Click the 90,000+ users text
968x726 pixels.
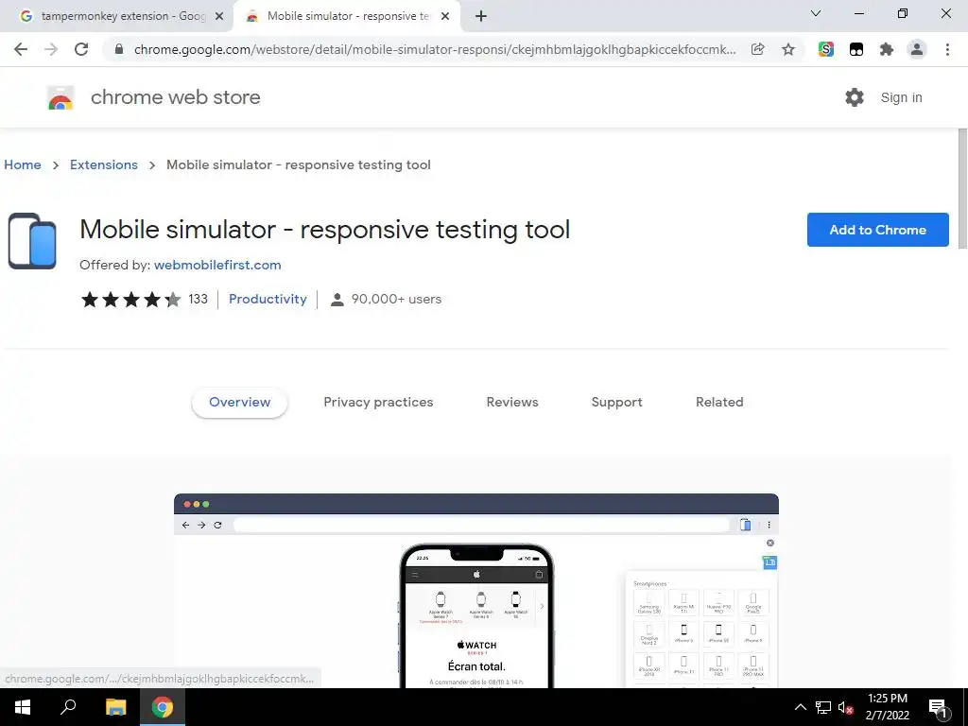coord(396,300)
